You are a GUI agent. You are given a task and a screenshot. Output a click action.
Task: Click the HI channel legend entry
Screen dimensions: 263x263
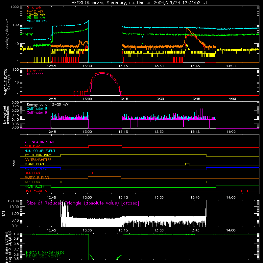(36, 74)
